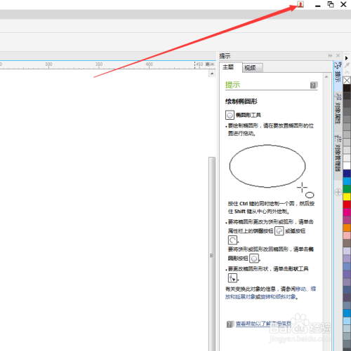The height and width of the screenshot is (351, 351).
Task: Click the Ellipse tool icon next to 椭圆形工具
Action: pos(230,115)
